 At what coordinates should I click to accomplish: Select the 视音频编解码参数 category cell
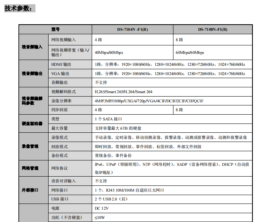(x=34, y=101)
